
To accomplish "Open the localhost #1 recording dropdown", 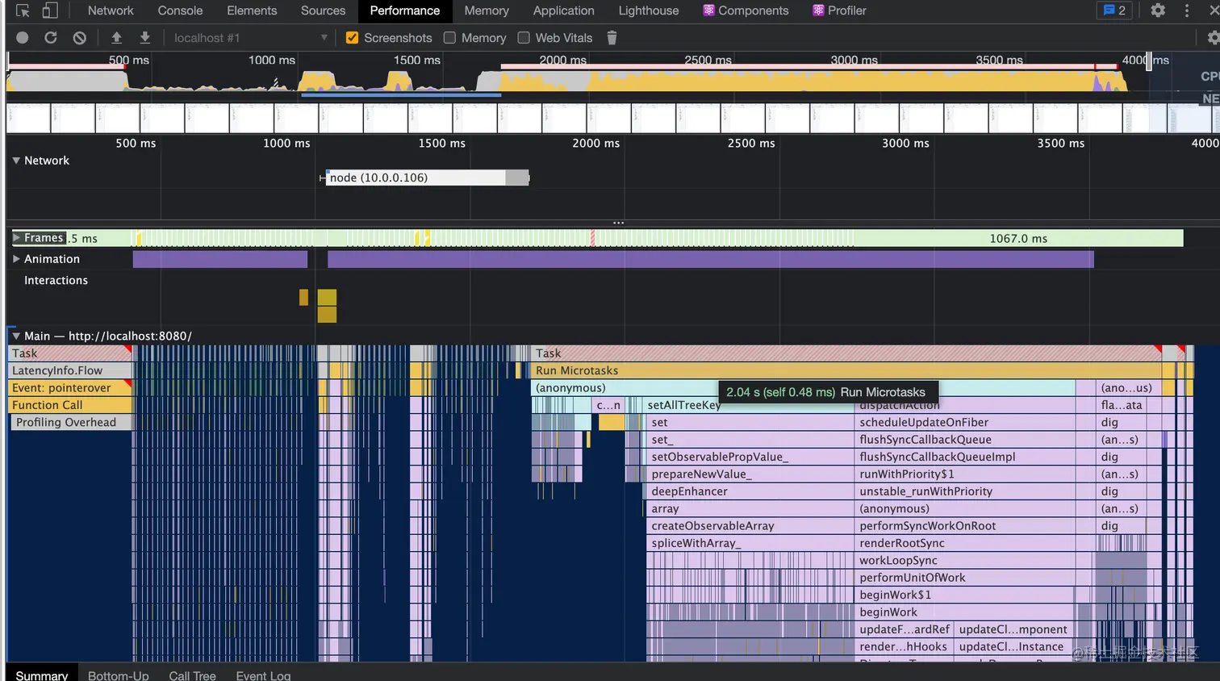I will [250, 38].
